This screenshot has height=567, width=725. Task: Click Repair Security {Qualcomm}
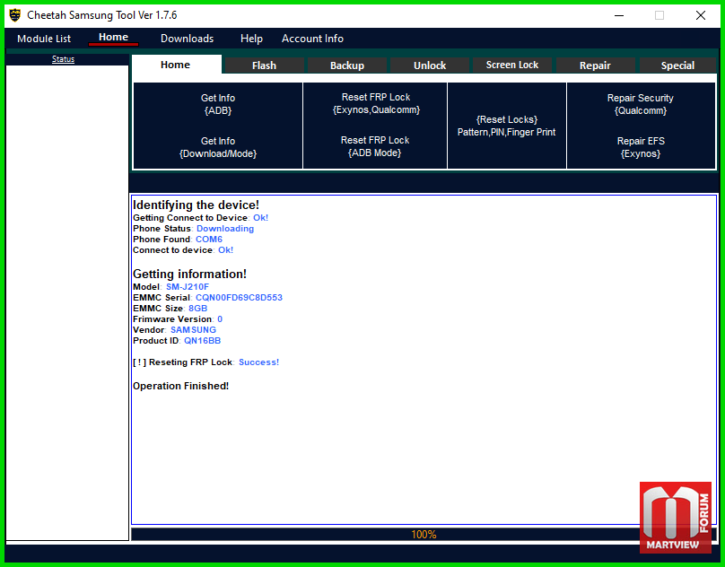pos(641,105)
